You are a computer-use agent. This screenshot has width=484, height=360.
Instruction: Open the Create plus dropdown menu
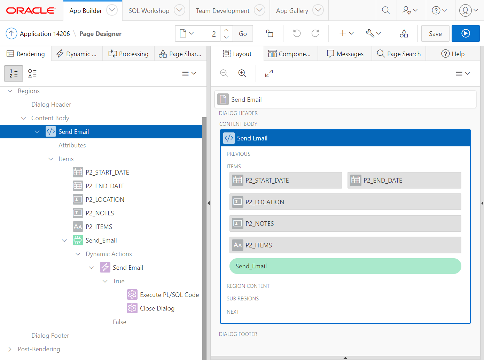click(x=346, y=33)
